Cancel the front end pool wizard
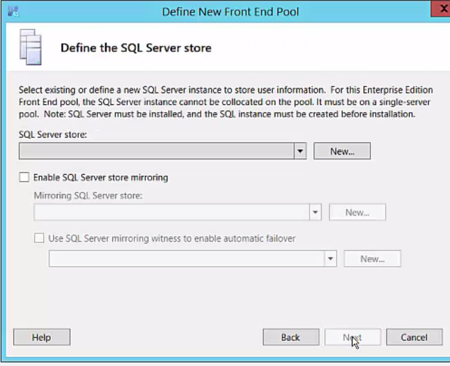 [414, 337]
